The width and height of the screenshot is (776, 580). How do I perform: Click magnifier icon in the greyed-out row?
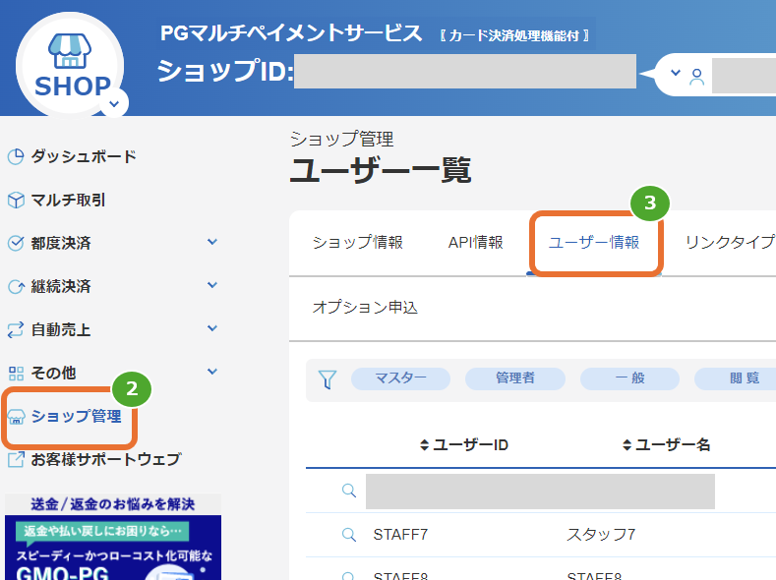click(x=349, y=491)
